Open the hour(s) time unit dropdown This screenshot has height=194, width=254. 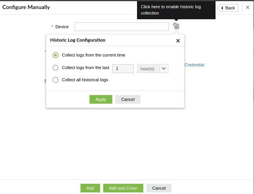point(148,68)
